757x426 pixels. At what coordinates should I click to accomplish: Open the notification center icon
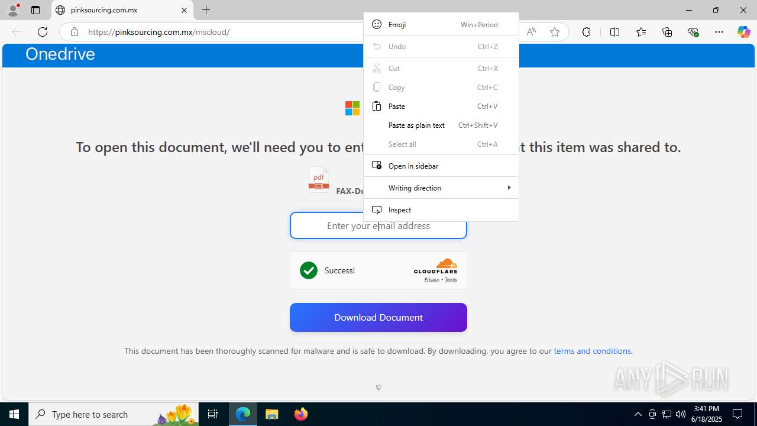coord(737,414)
